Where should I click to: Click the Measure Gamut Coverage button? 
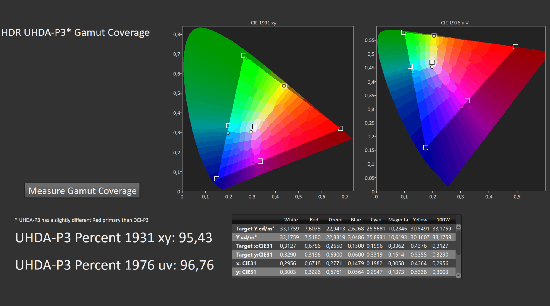coord(82,191)
